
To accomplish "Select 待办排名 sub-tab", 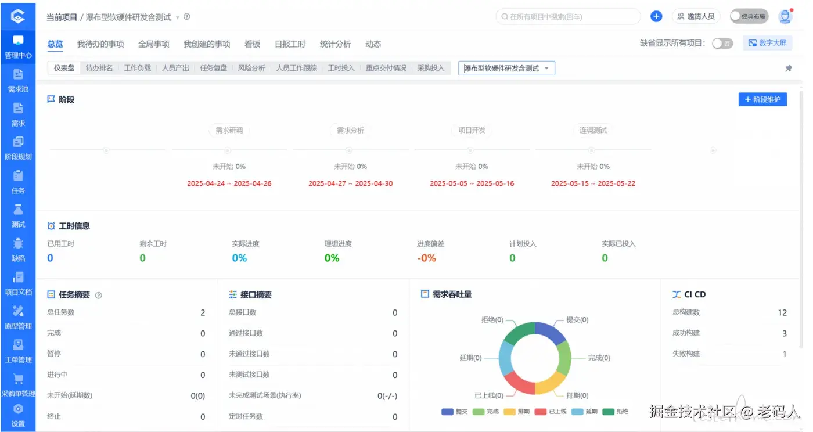I will click(99, 69).
